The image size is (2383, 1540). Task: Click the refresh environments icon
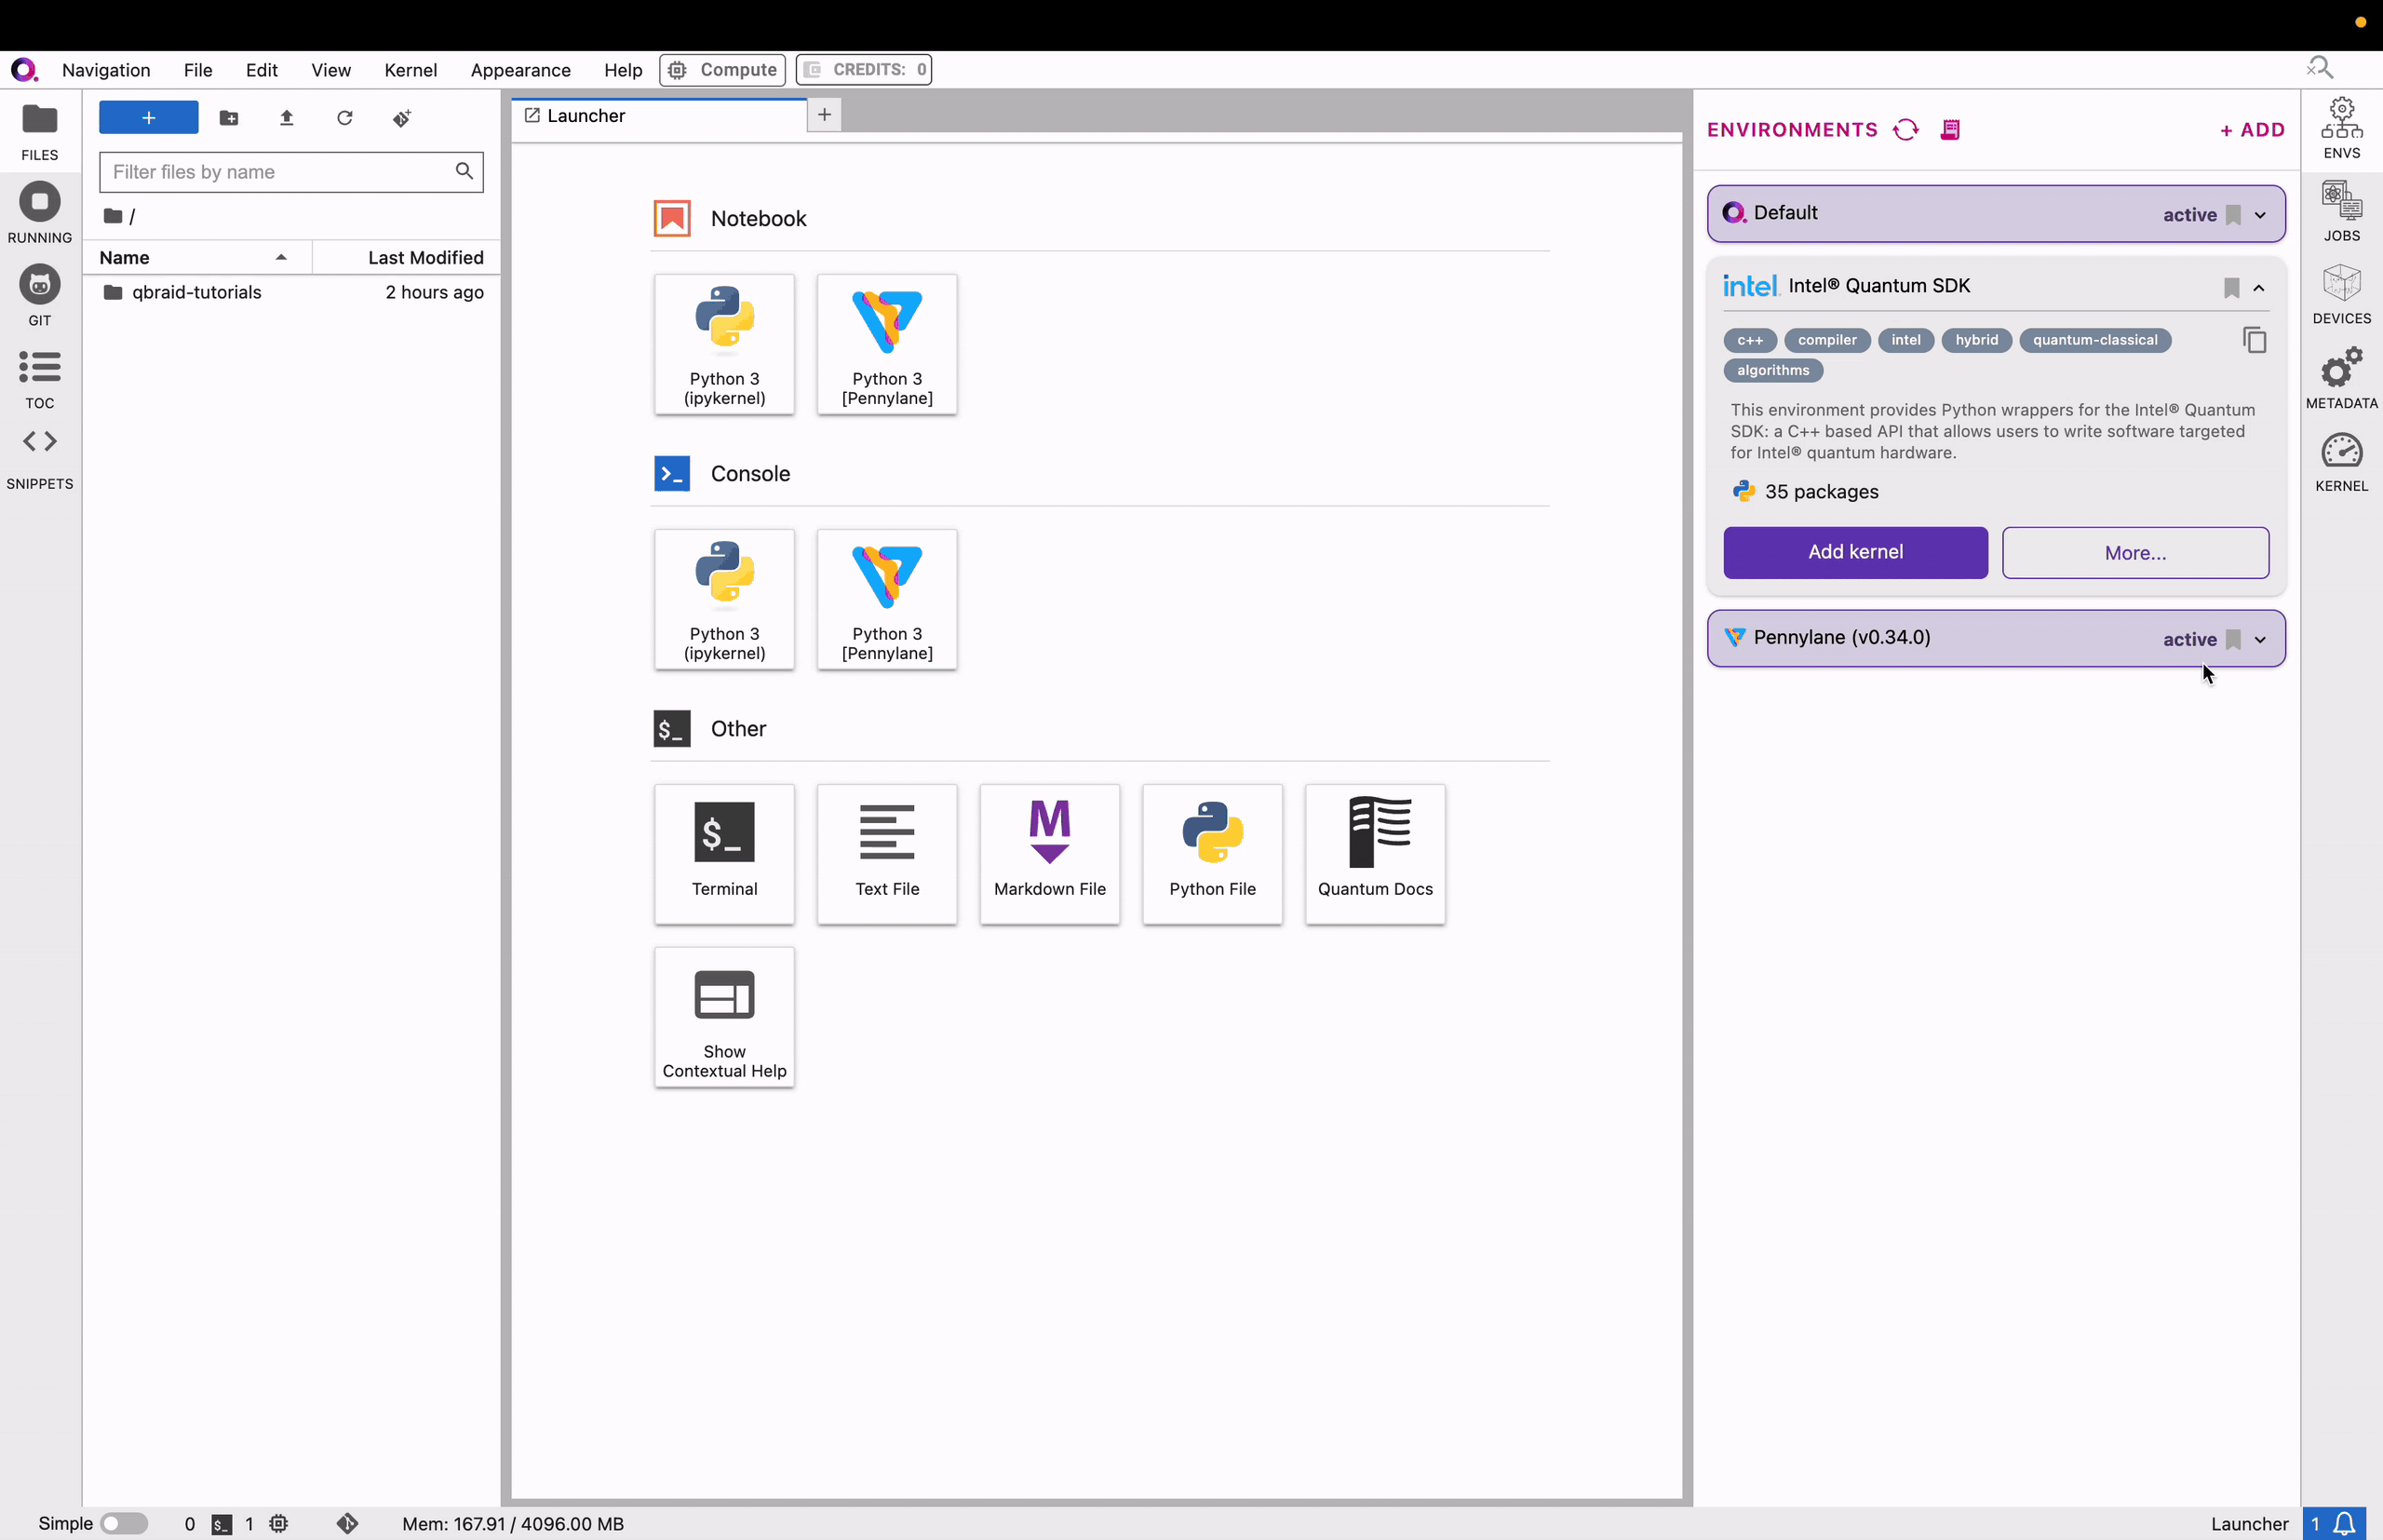tap(1906, 130)
